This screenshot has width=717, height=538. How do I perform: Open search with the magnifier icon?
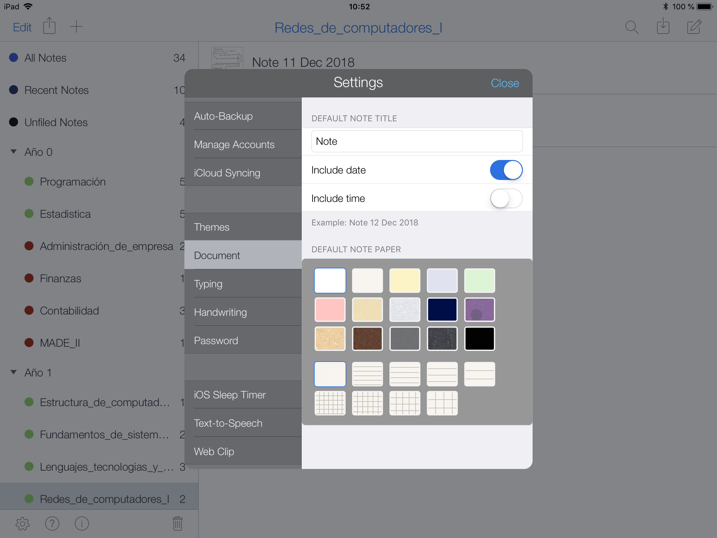(x=632, y=27)
